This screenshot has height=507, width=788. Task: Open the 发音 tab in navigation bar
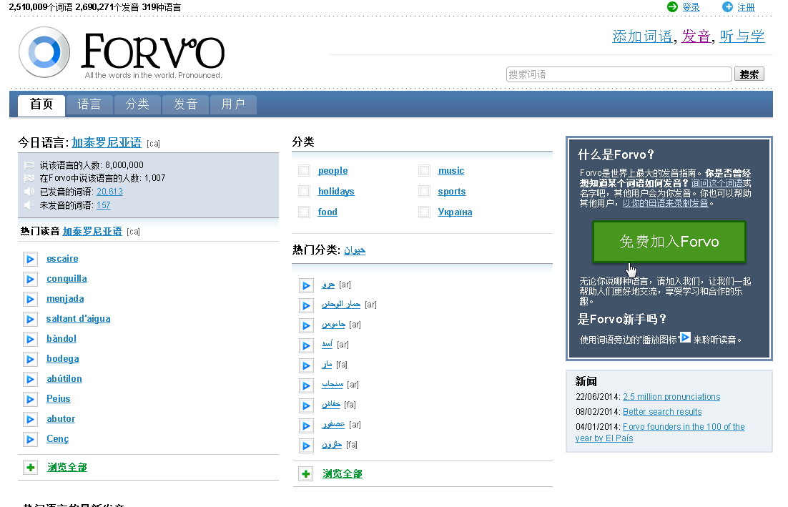click(x=185, y=104)
